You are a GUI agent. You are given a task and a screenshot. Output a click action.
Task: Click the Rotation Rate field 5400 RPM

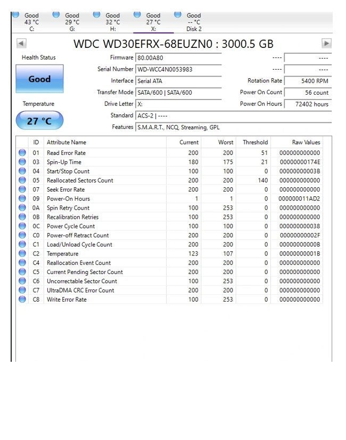308,81
